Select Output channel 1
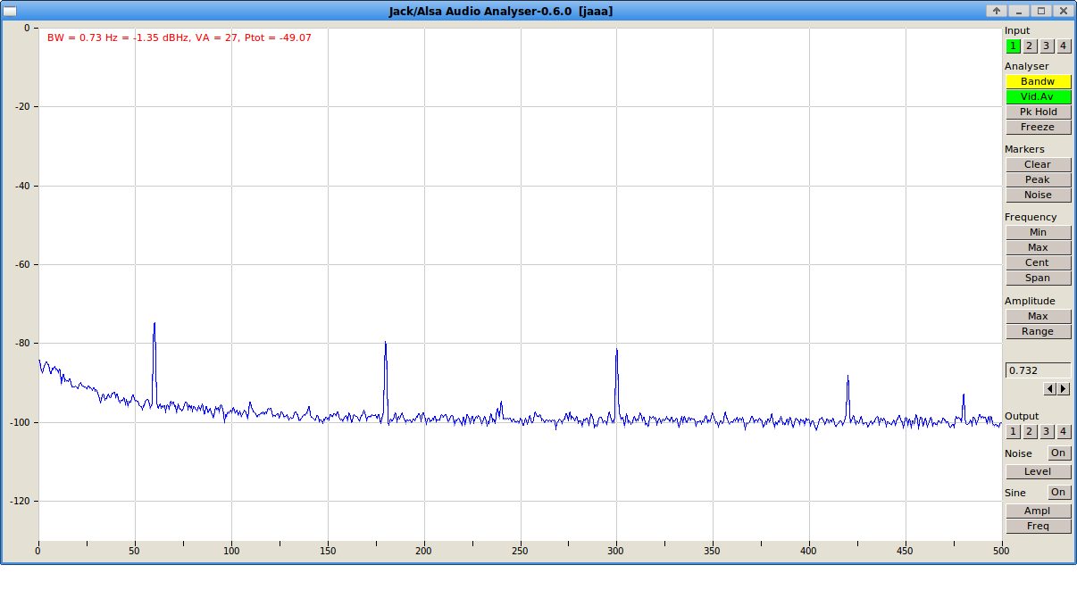The width and height of the screenshot is (1077, 590). coord(1013,432)
